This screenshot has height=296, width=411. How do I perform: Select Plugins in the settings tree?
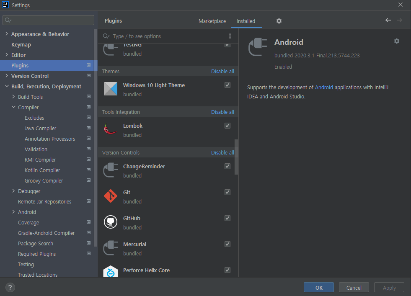click(x=49, y=65)
